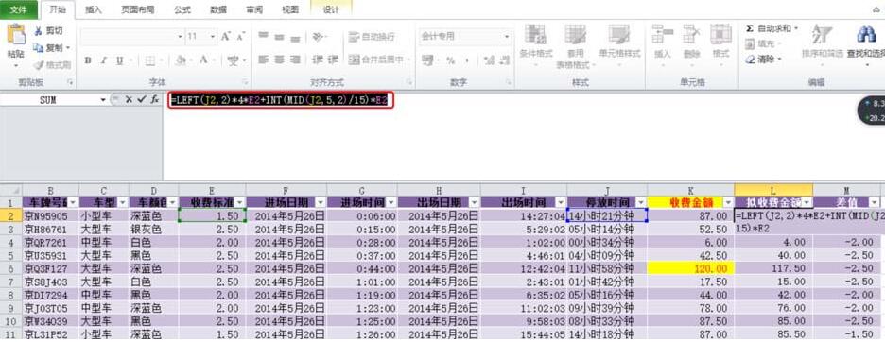Click the decrease indent icon
This screenshot has height=342, width=885.
click(318, 60)
